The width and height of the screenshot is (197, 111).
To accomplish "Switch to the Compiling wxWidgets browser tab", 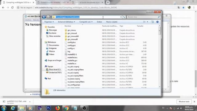I will coord(18,2).
